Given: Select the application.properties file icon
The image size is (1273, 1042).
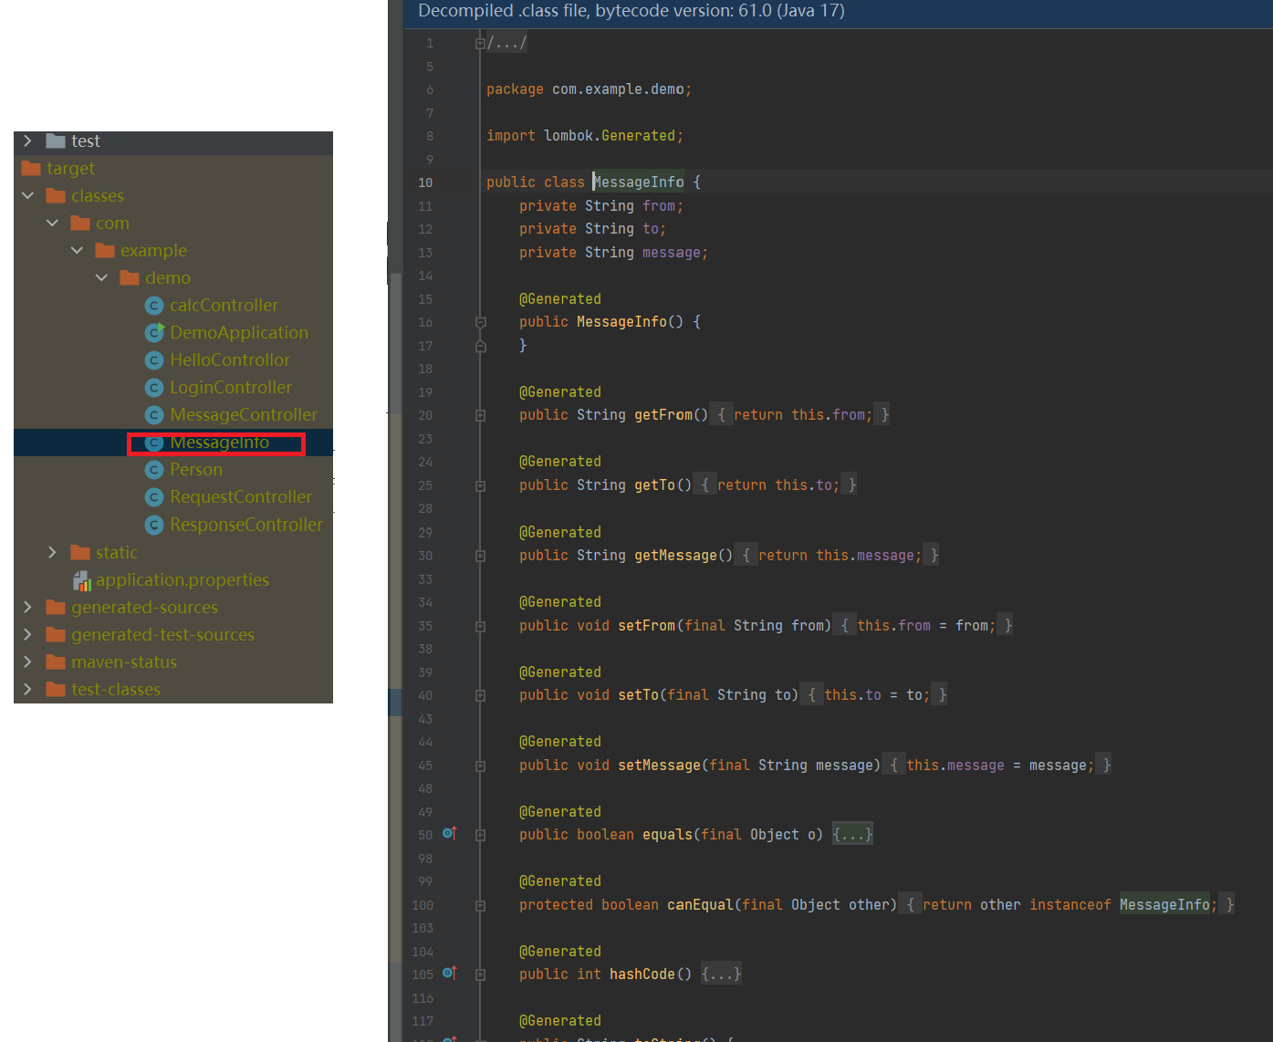Looking at the screenshot, I should [x=82, y=580].
